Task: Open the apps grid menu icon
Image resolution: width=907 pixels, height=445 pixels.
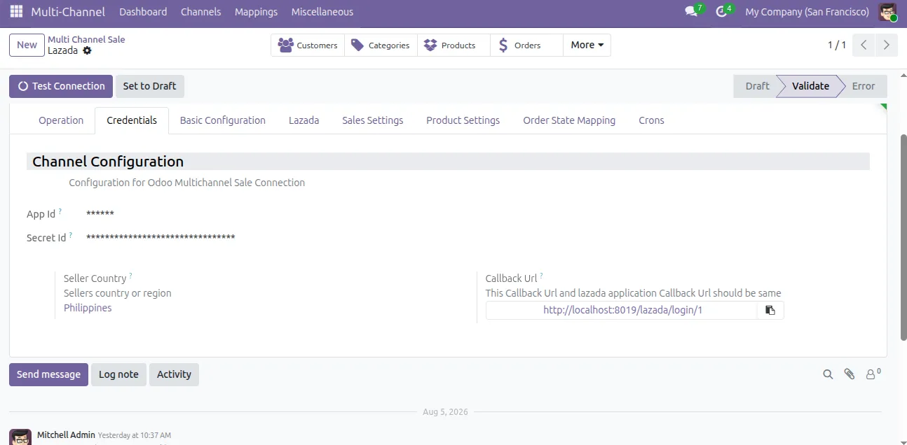Action: tap(16, 11)
